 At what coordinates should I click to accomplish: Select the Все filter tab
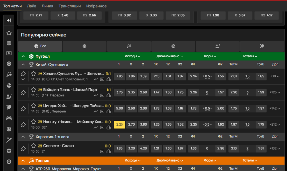(x=40, y=46)
